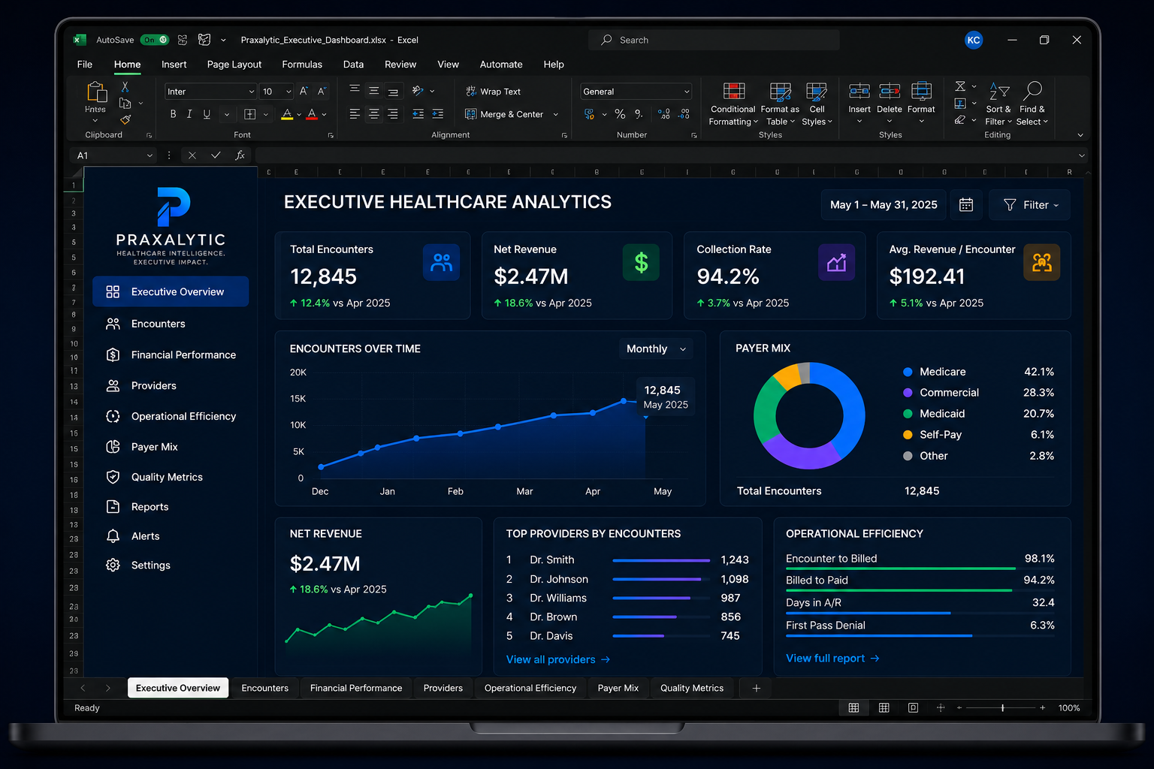Click the Delete cells icon
The width and height of the screenshot is (1154, 769).
click(890, 92)
